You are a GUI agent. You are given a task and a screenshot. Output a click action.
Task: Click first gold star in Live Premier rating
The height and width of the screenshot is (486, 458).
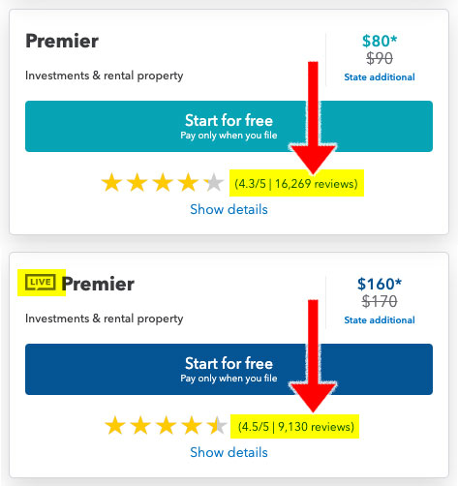(x=115, y=426)
